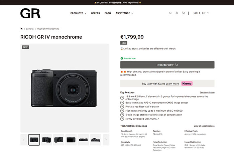This screenshot has height=163, width=234.
Task: Click the home icon in breadcrumb
Action: click(21, 29)
